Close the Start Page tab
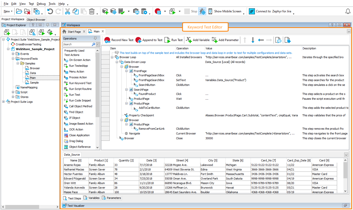This screenshot has height=210, width=353. click(84, 32)
